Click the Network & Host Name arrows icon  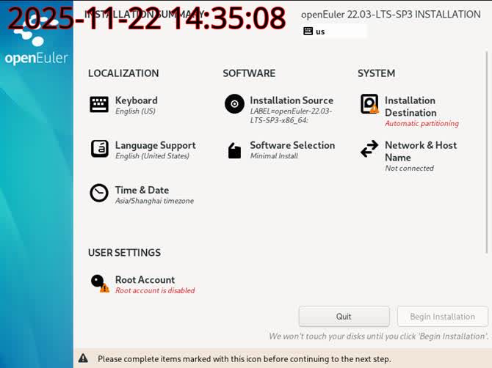tap(369, 149)
